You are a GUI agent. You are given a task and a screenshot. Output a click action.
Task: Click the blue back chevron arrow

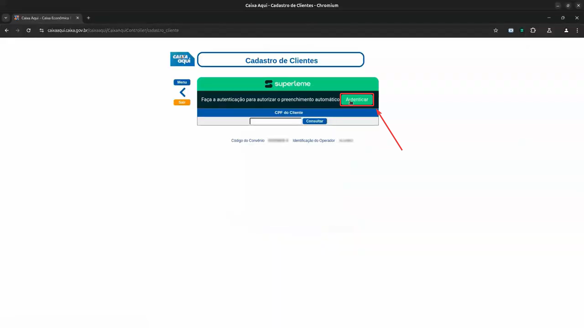tap(182, 92)
